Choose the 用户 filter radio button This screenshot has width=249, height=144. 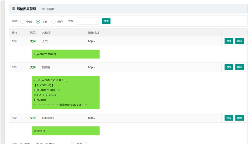53,22
